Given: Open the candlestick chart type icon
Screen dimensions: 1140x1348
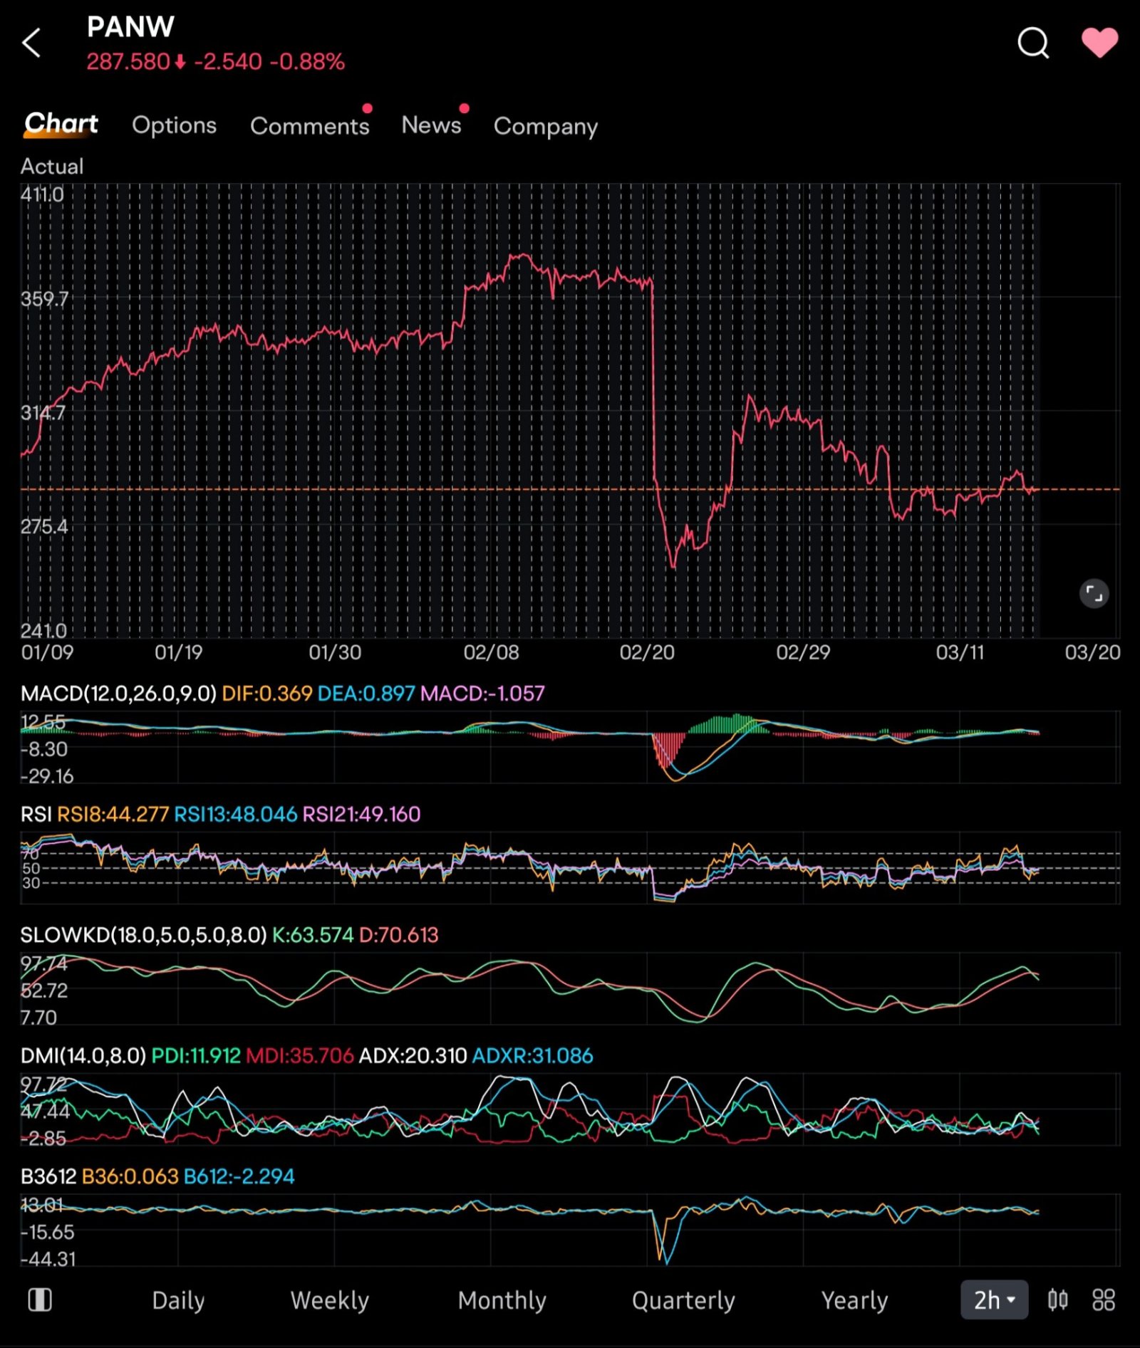Looking at the screenshot, I should 1057,1300.
